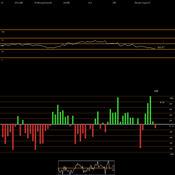
Task: Click the 33.37 RSI value label
Action: point(161,47)
